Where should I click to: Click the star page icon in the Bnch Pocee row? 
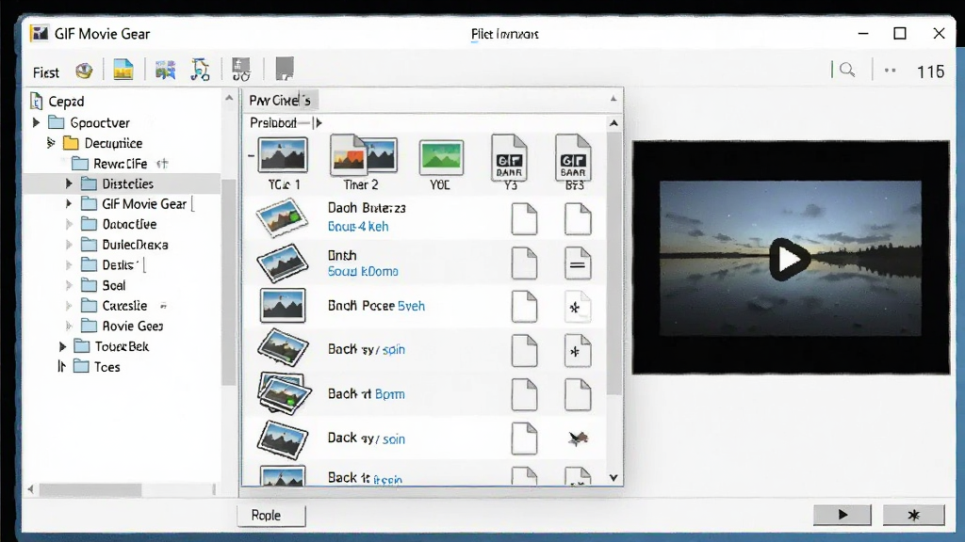(x=578, y=307)
